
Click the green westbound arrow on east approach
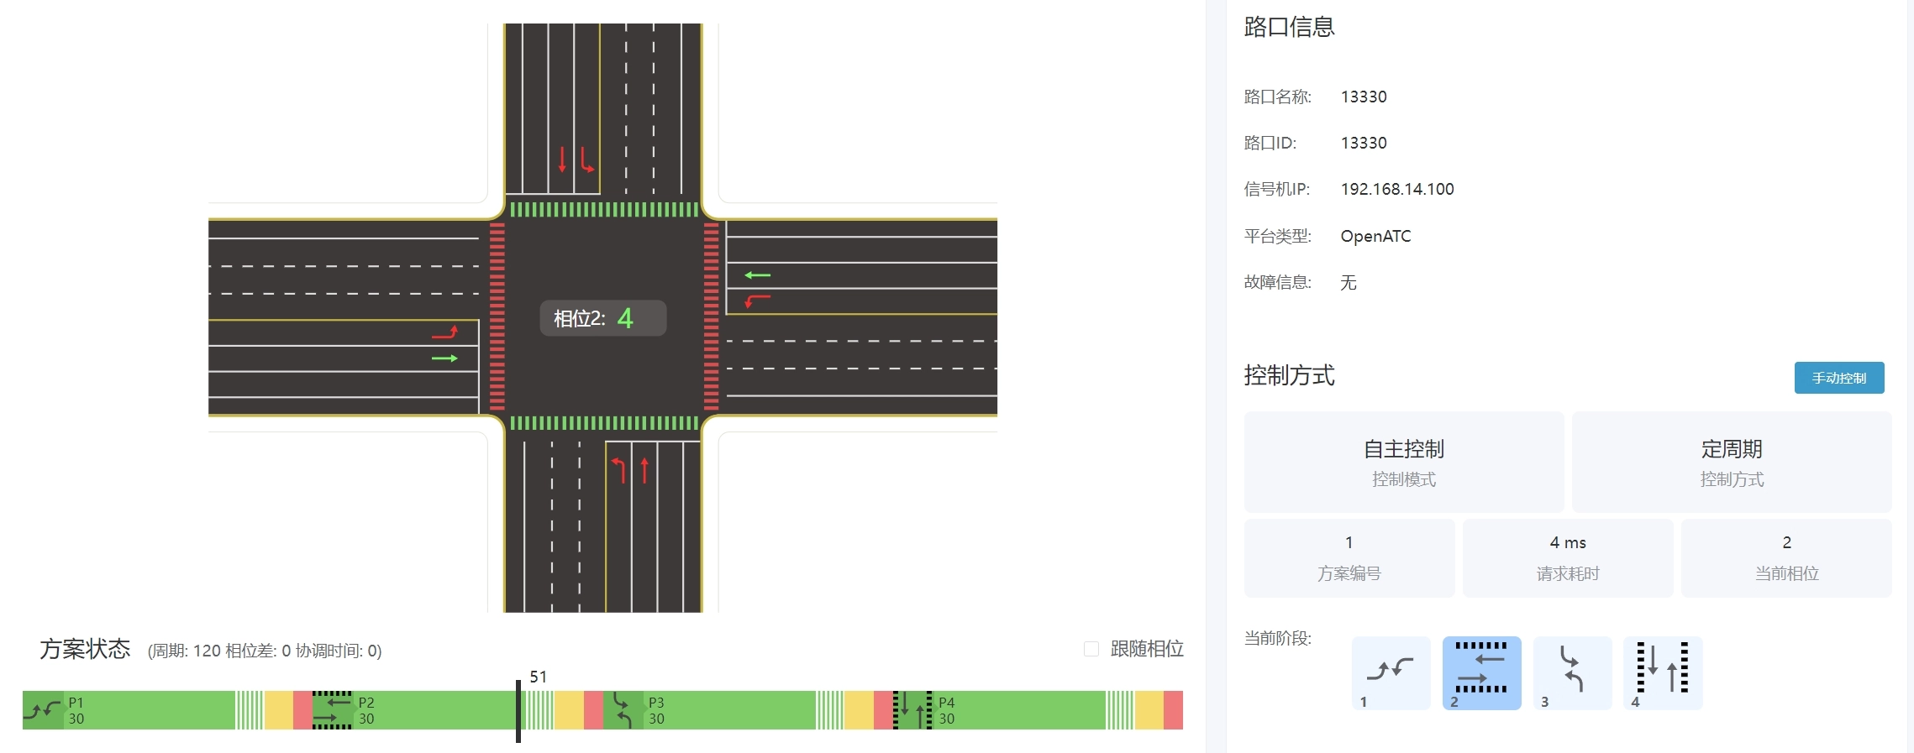pyautogui.click(x=757, y=275)
